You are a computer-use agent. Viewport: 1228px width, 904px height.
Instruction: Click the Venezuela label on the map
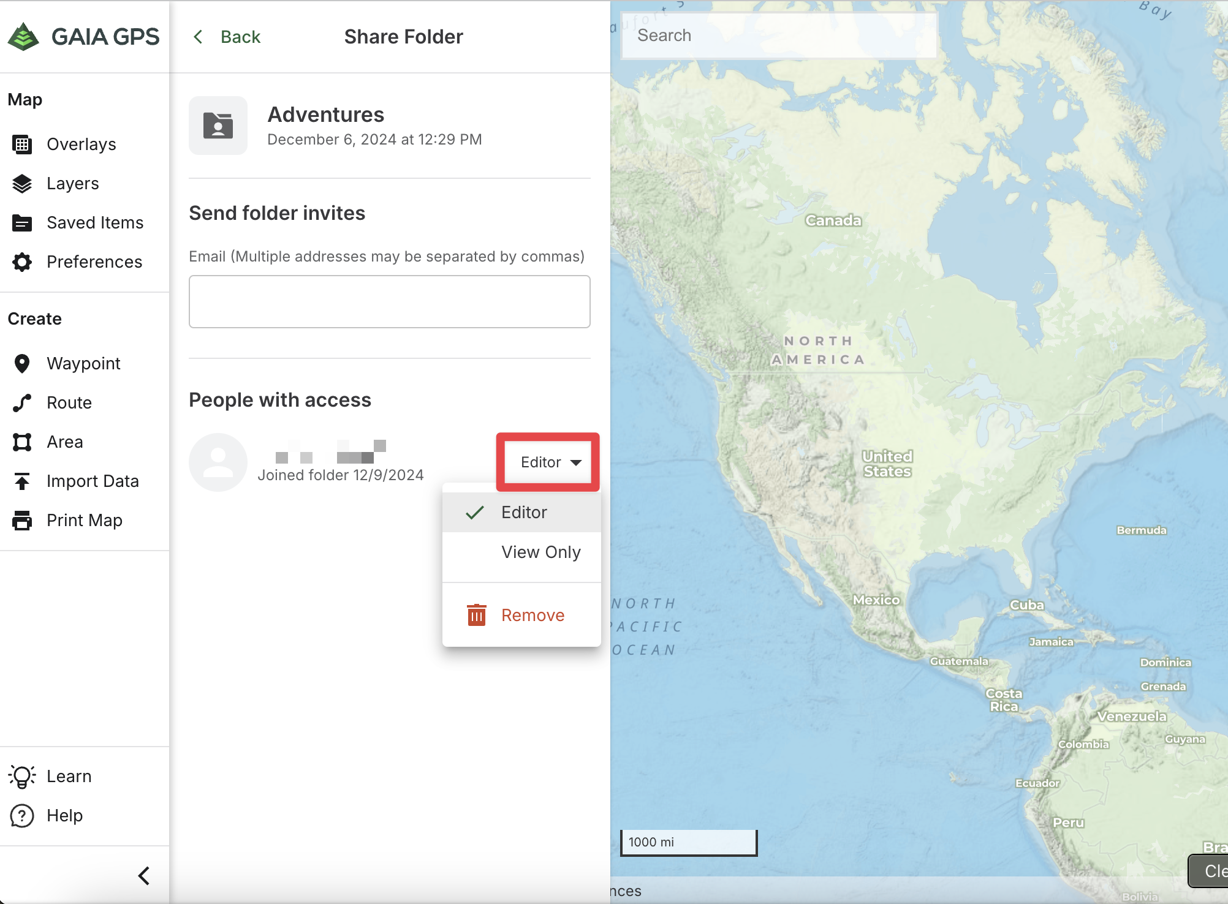tap(1132, 717)
